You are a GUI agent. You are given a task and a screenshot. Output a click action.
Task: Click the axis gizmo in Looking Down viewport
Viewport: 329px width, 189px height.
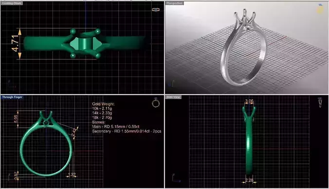pos(12,84)
